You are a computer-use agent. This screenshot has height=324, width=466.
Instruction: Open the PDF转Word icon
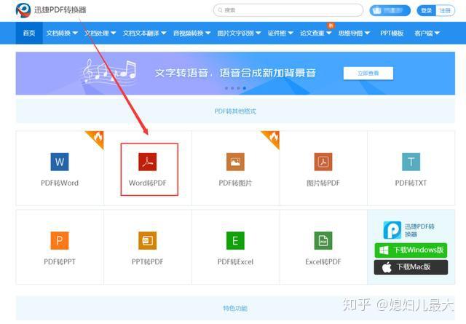coord(60,162)
